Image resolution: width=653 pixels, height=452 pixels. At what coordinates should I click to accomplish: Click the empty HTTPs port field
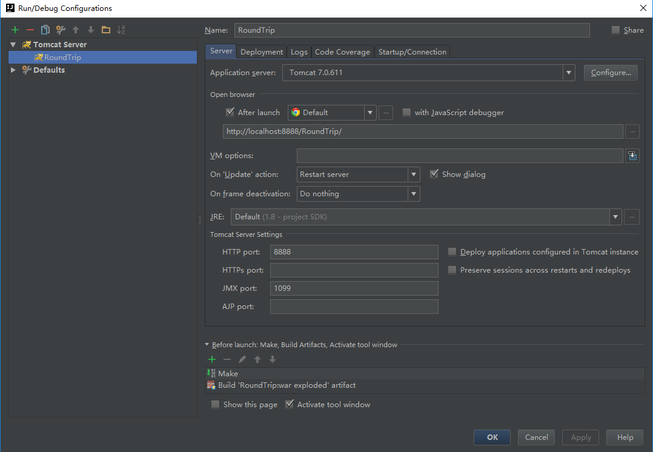coord(354,270)
